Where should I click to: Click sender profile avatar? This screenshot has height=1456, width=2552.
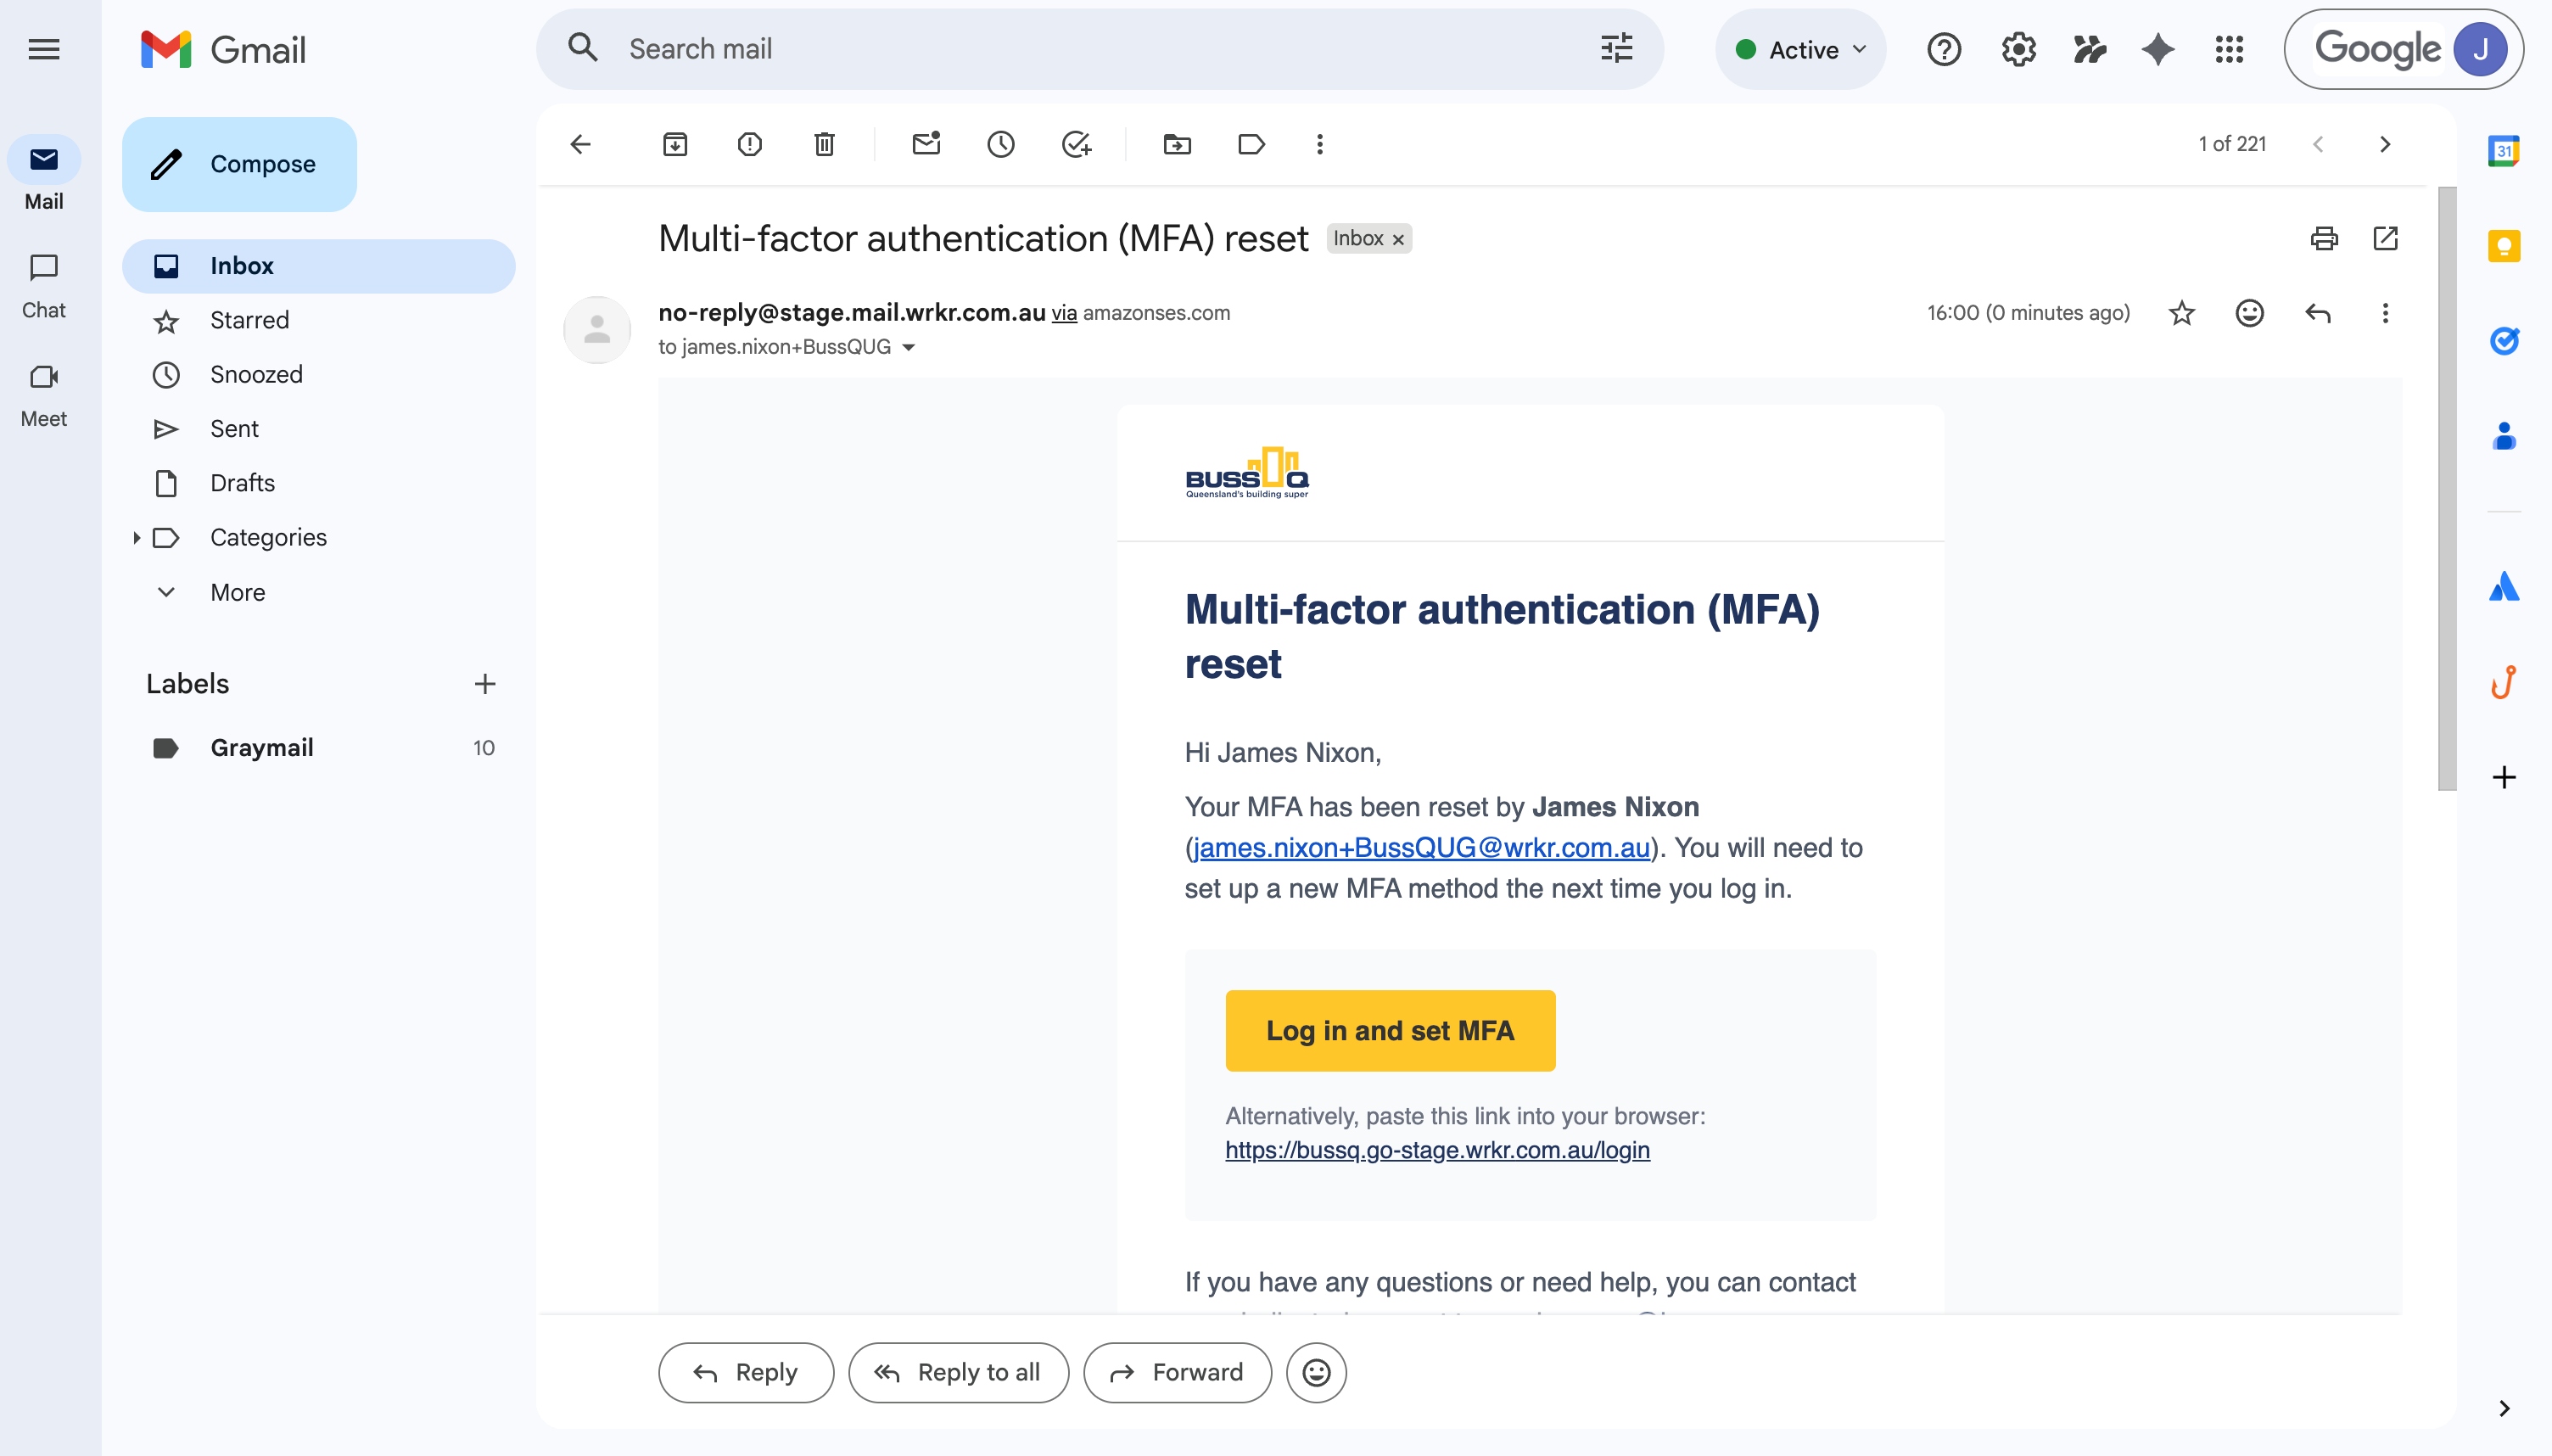pos(596,330)
